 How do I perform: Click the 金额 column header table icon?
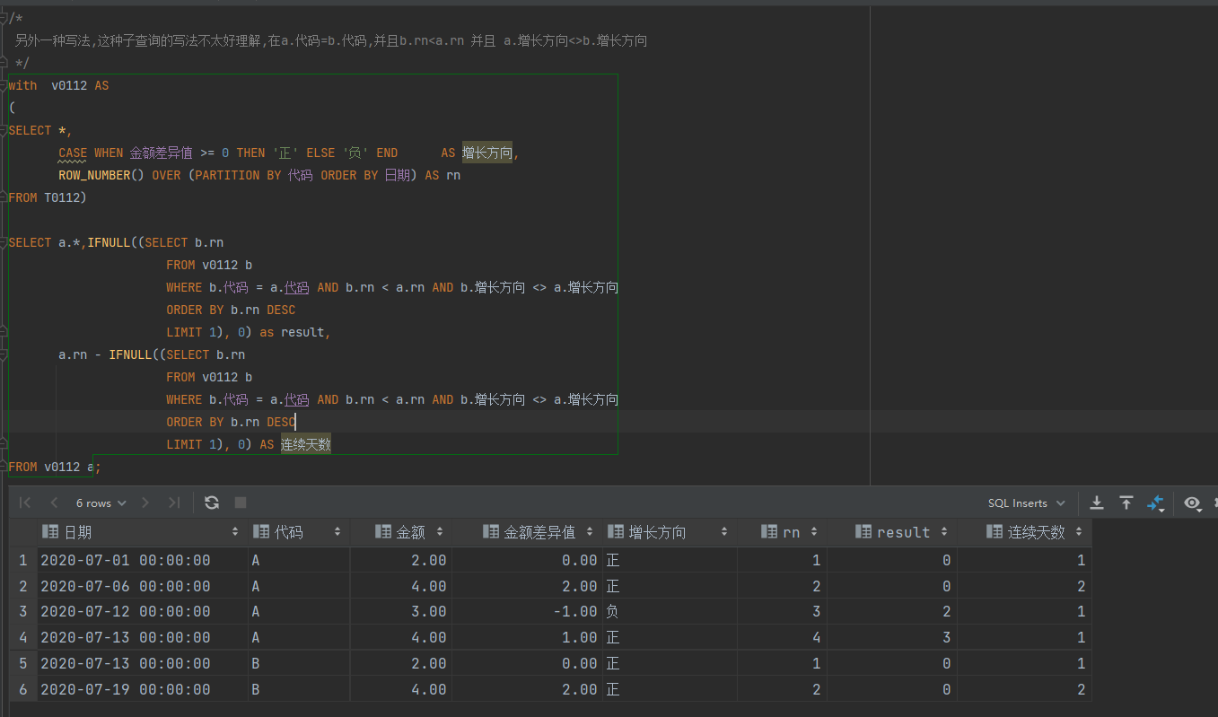[x=383, y=532]
